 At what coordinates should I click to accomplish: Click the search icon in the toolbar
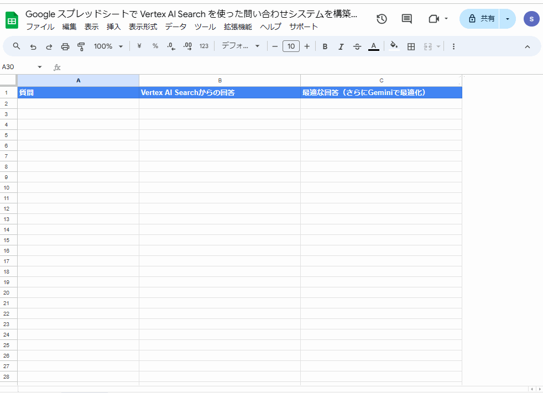(16, 46)
